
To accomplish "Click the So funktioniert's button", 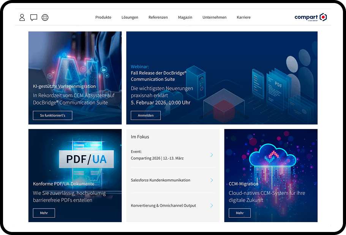I will (52, 115).
